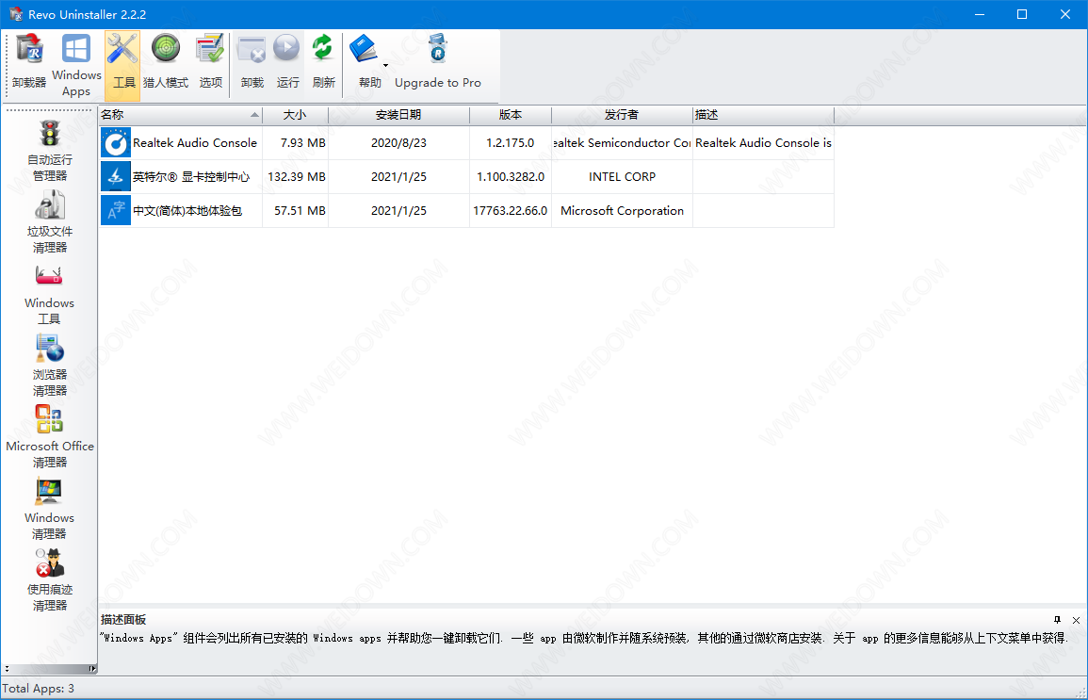Click the Microsoft Corporation publisher cell
The height and width of the screenshot is (700, 1088).
point(622,211)
